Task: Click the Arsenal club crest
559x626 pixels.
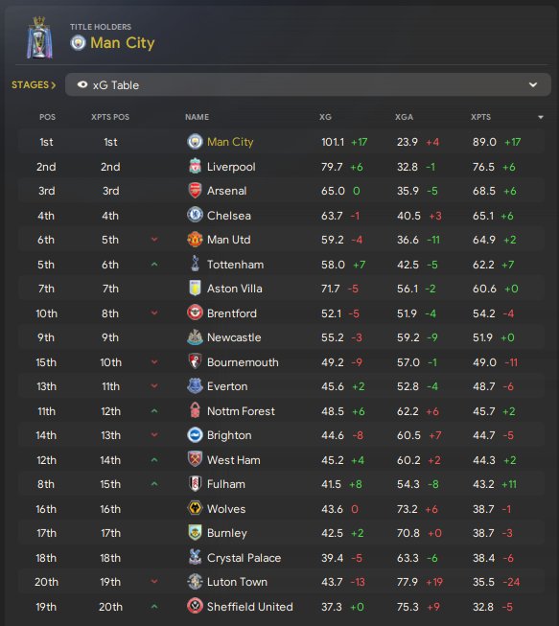Action: click(195, 191)
